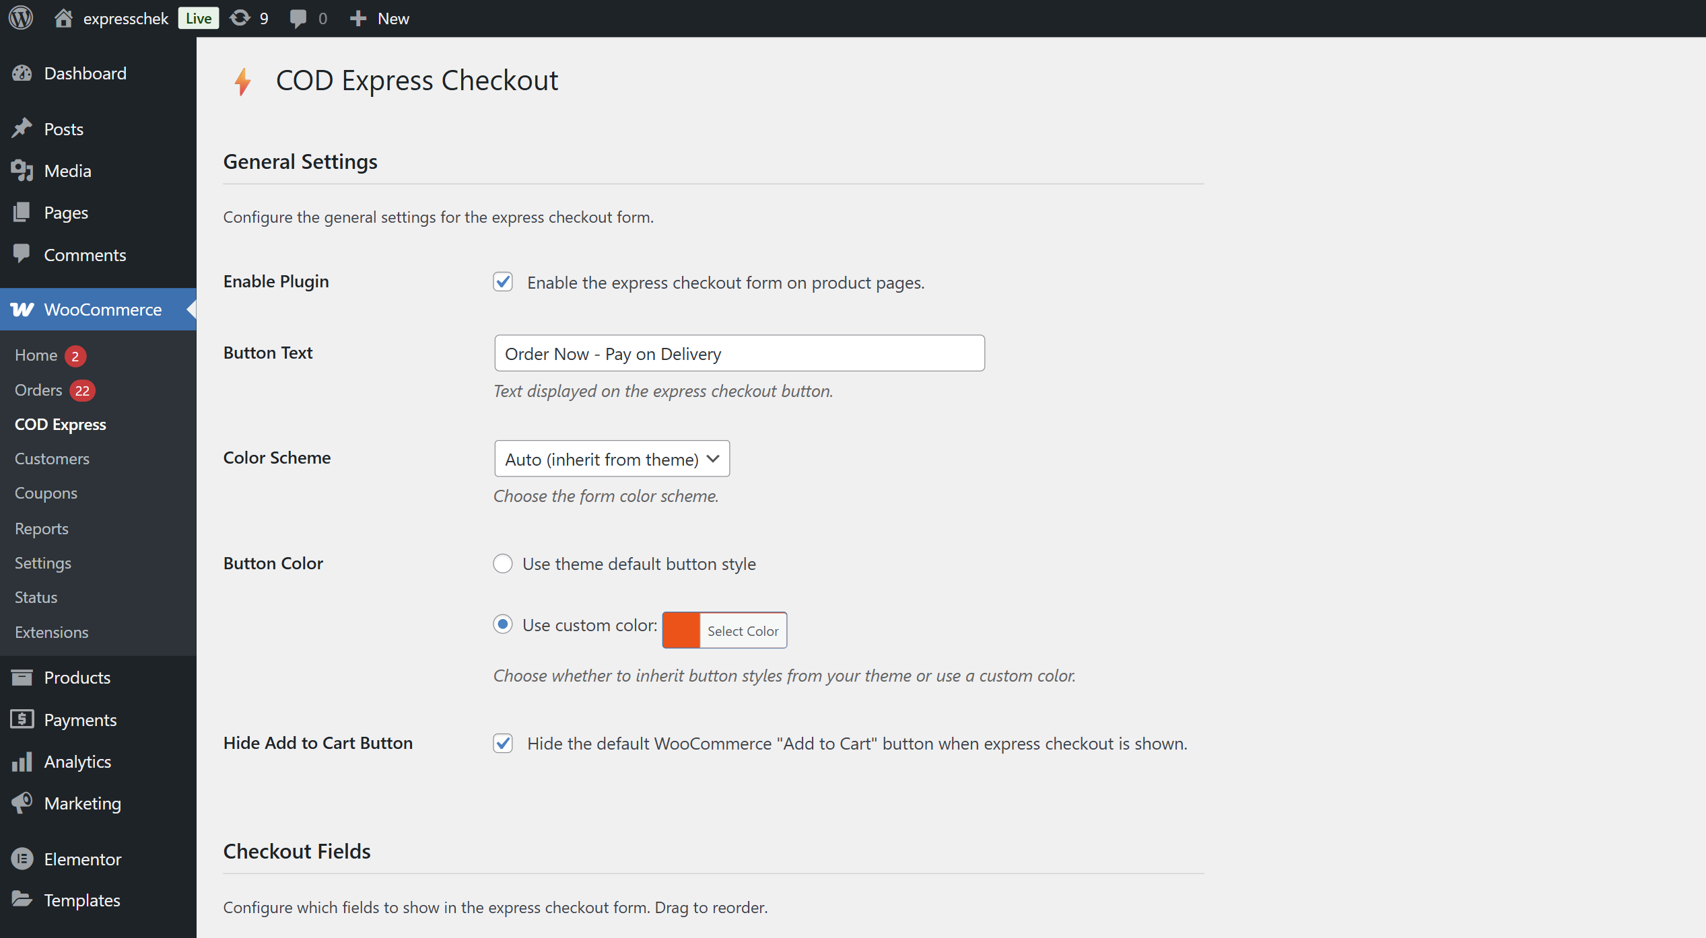Uncheck Hide Add to Cart Button
The image size is (1706, 938).
(503, 744)
